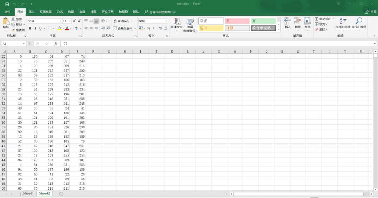Toggle Bold formatting
This screenshot has height=198, width=378.
point(30,28)
